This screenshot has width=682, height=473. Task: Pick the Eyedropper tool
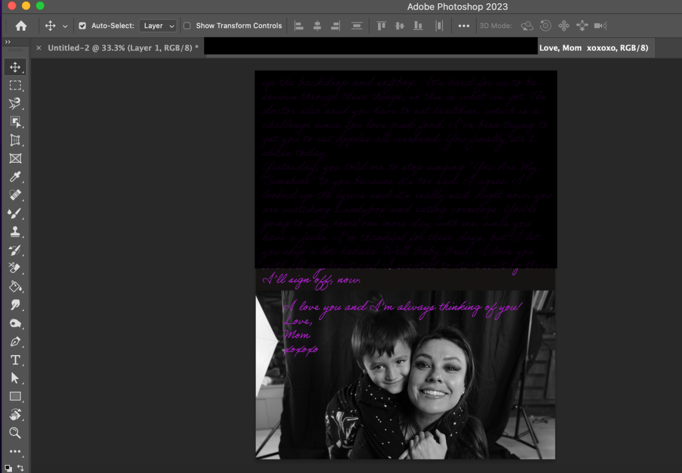[x=15, y=177]
